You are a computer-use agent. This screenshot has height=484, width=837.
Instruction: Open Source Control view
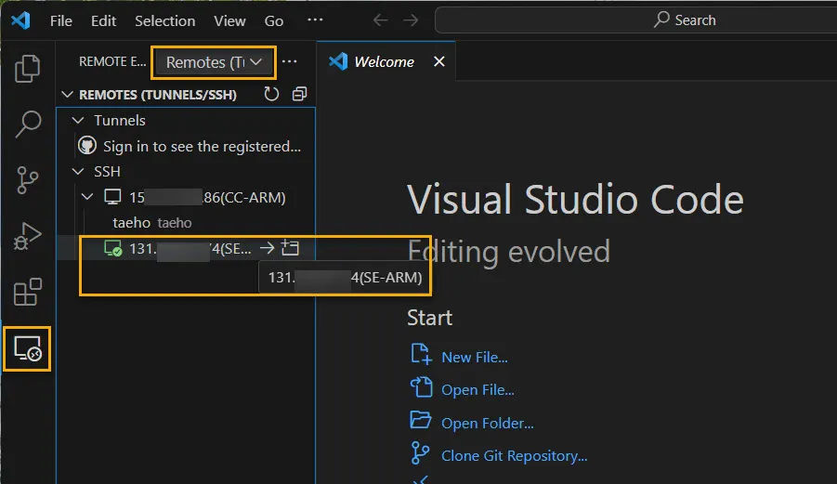(x=27, y=180)
